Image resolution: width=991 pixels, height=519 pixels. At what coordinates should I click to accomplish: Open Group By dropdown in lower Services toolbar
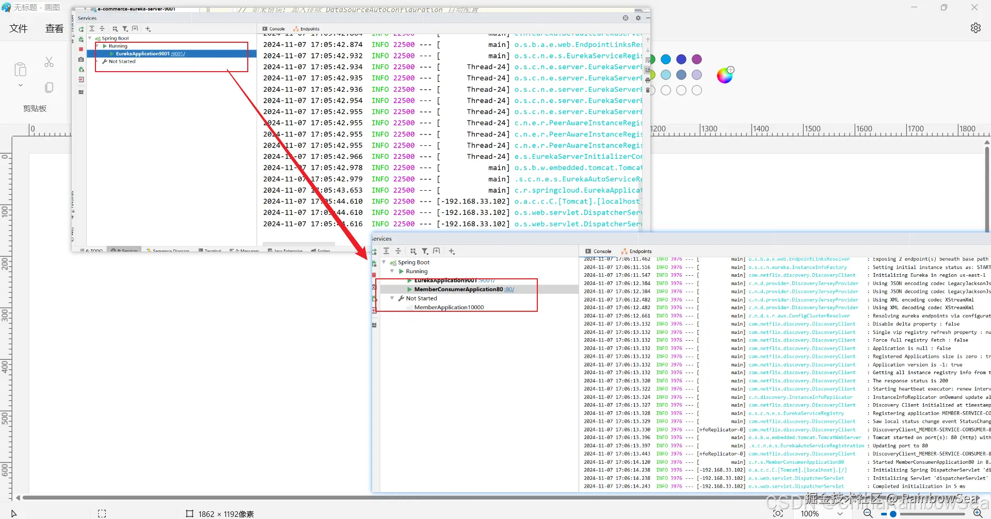click(413, 251)
